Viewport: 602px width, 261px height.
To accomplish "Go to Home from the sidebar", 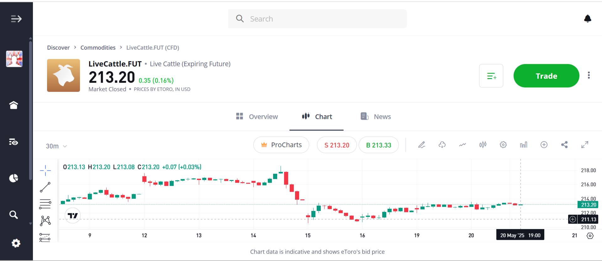I will tap(13, 105).
